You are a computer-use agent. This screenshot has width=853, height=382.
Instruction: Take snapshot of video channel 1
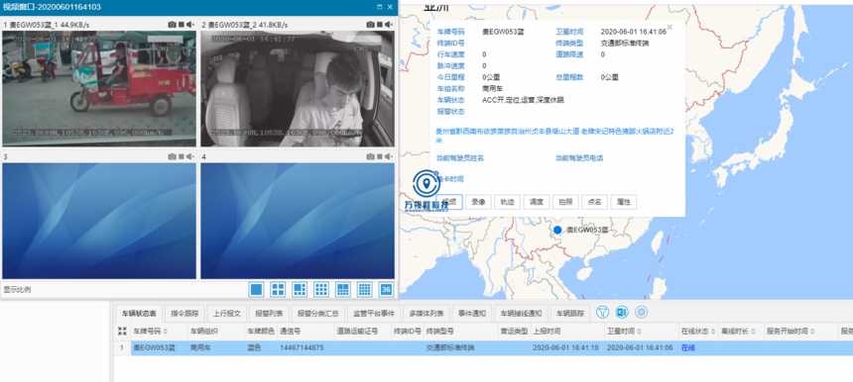(x=172, y=25)
